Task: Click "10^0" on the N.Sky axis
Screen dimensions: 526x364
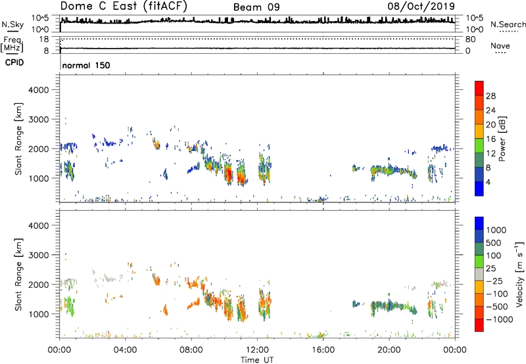Action: point(40,30)
